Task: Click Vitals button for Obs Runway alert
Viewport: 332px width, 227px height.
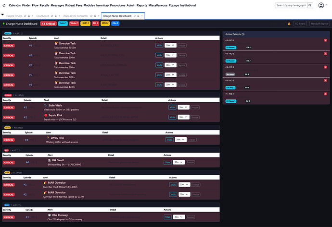Action: pos(167,217)
